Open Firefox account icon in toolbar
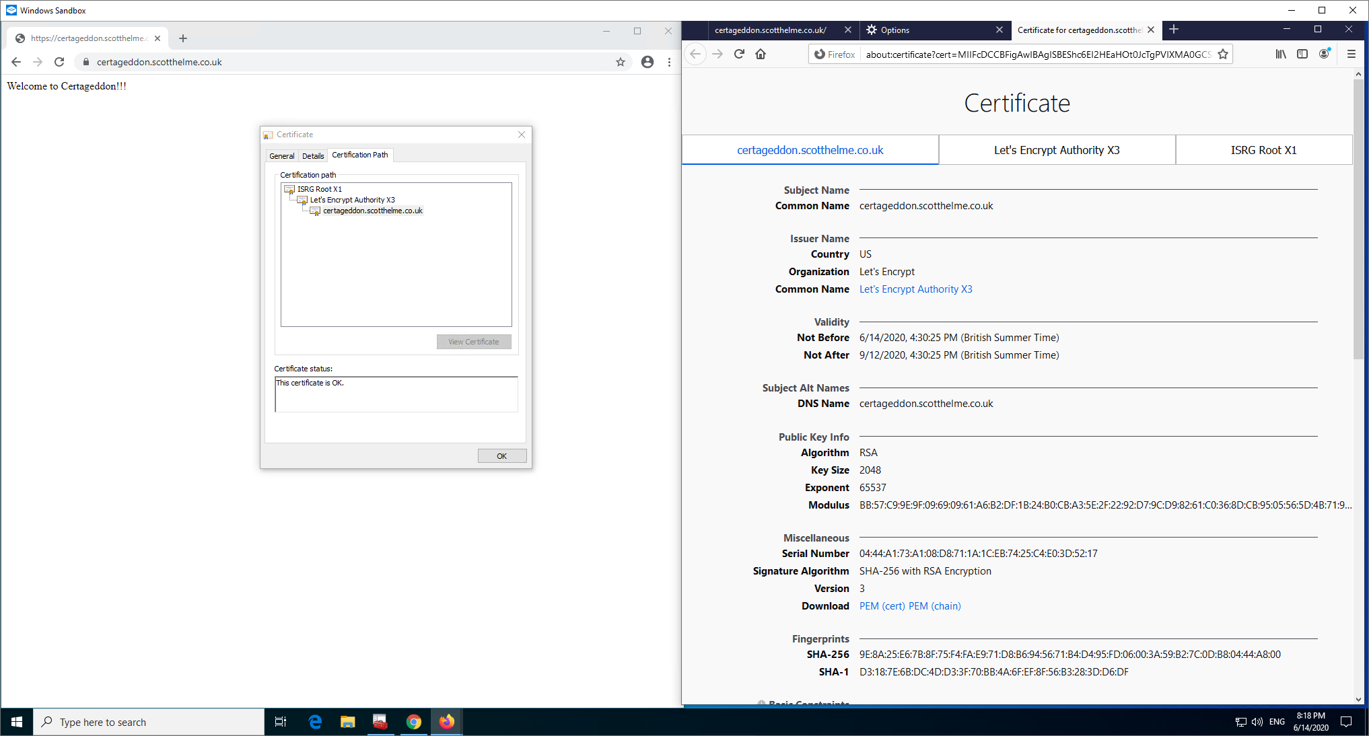The height and width of the screenshot is (736, 1369). 1324,54
